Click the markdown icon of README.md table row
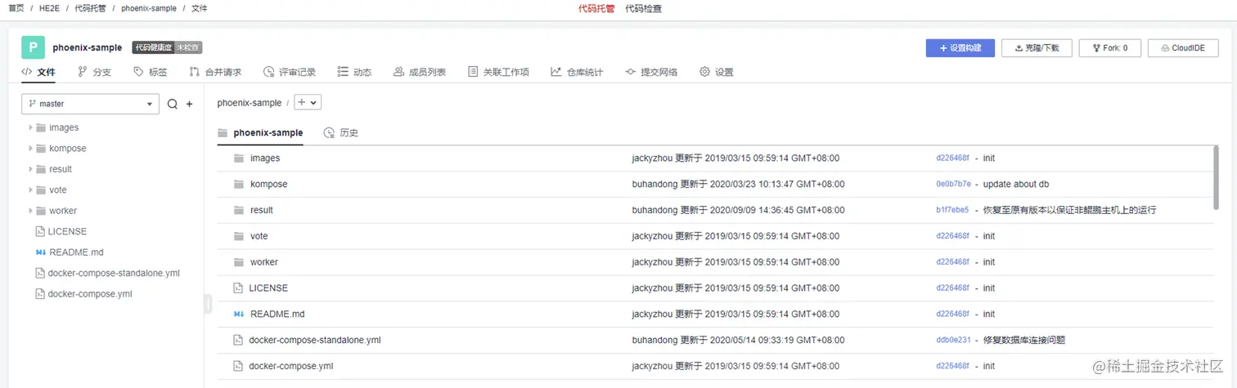The height and width of the screenshot is (388, 1237). point(239,314)
